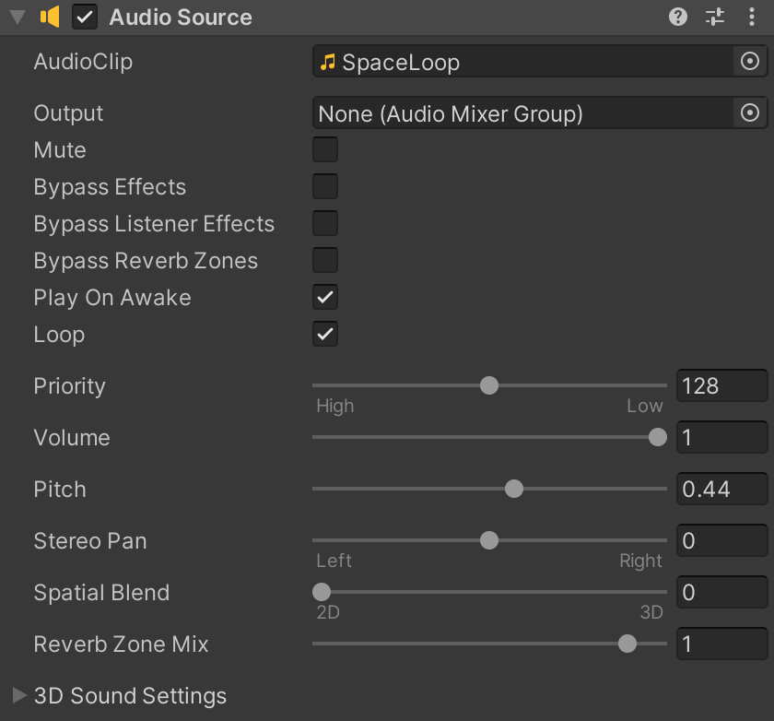Click the SpaceLoop music note icon
Image resolution: width=774 pixels, height=721 pixels.
(327, 62)
